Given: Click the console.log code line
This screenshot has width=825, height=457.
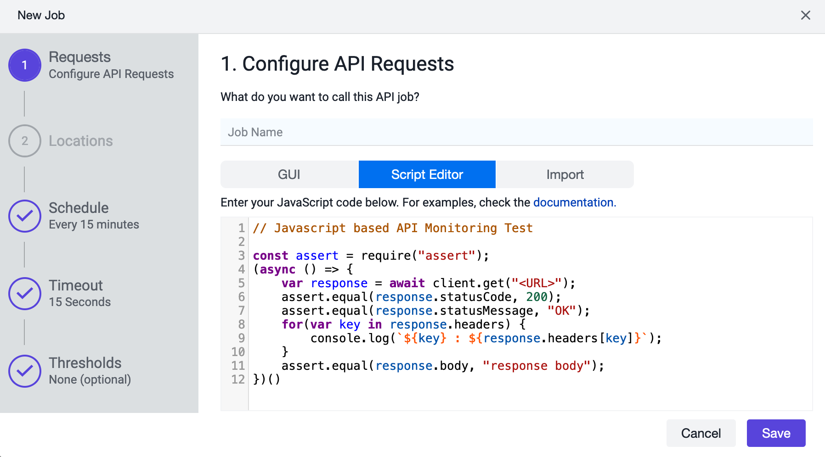Looking at the screenshot, I should click(x=486, y=338).
